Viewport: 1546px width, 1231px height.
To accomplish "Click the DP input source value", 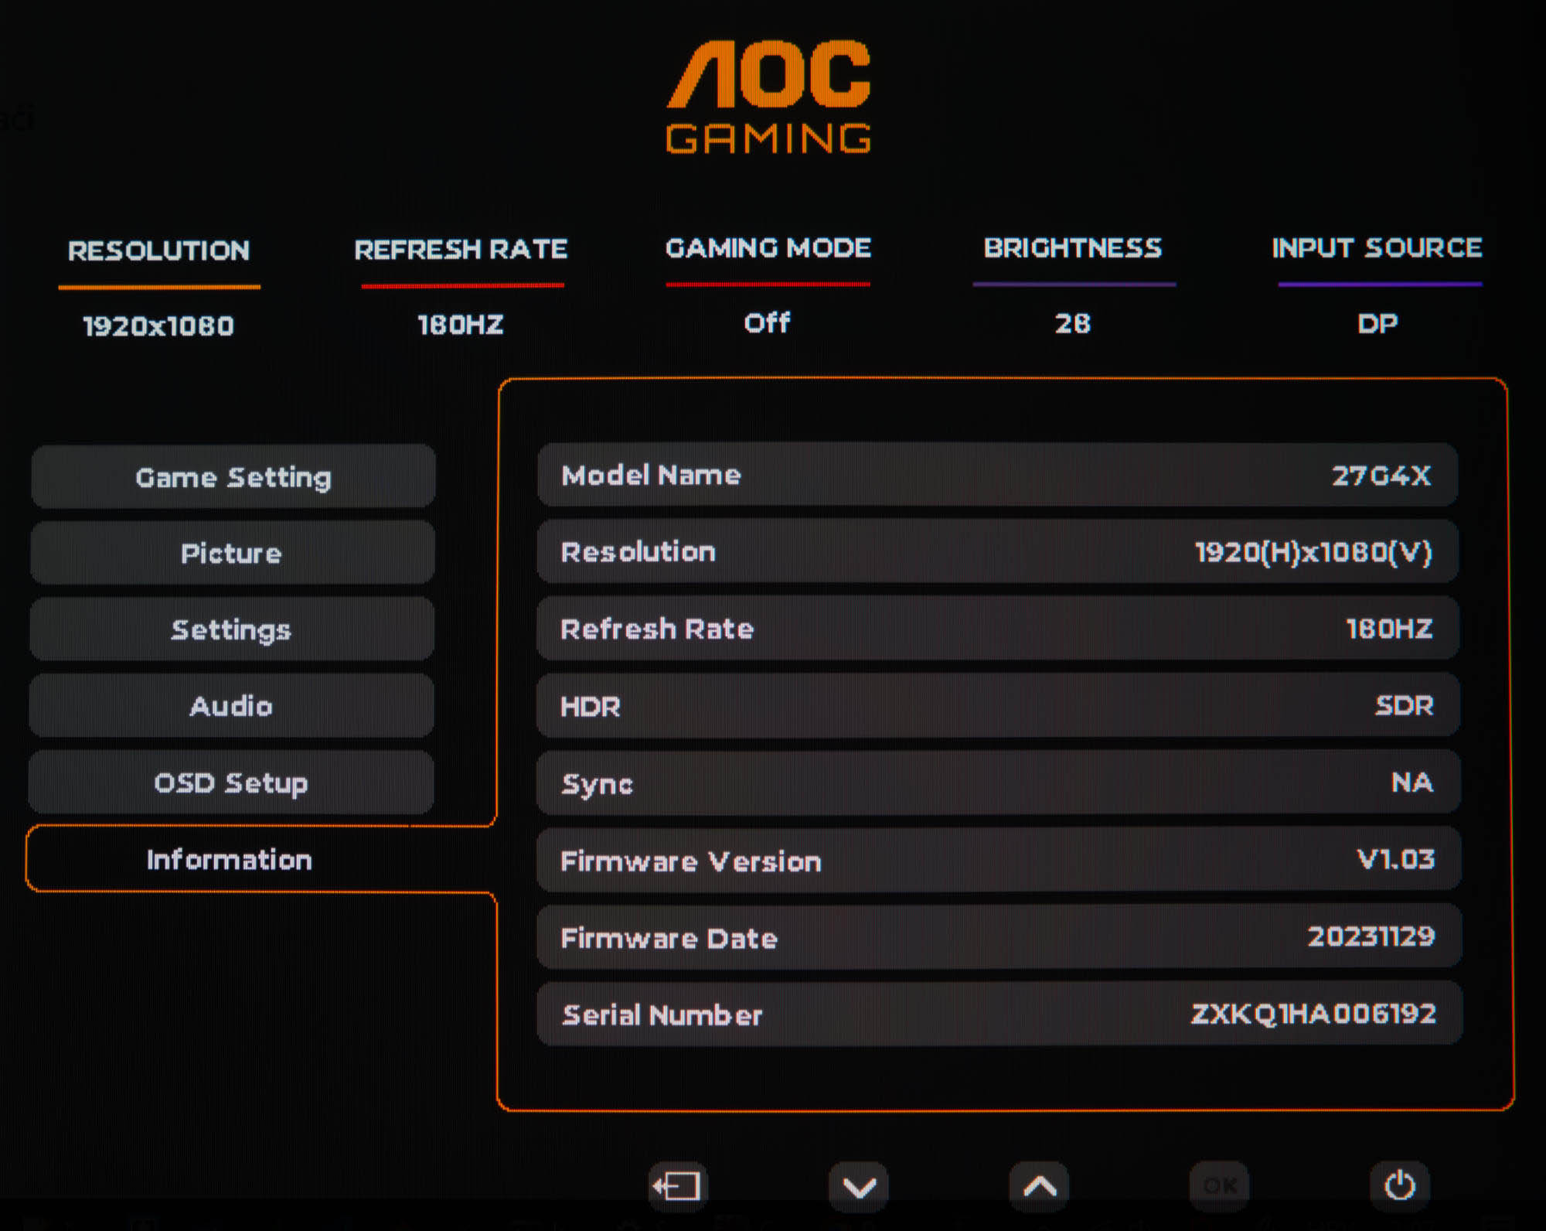I will pyautogui.click(x=1377, y=323).
